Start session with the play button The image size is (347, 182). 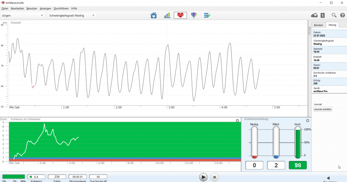(203, 177)
